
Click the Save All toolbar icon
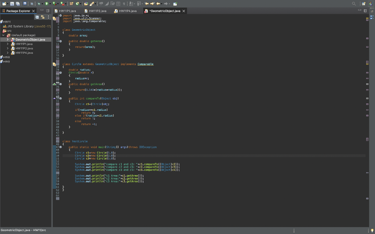pyautogui.click(x=18, y=4)
